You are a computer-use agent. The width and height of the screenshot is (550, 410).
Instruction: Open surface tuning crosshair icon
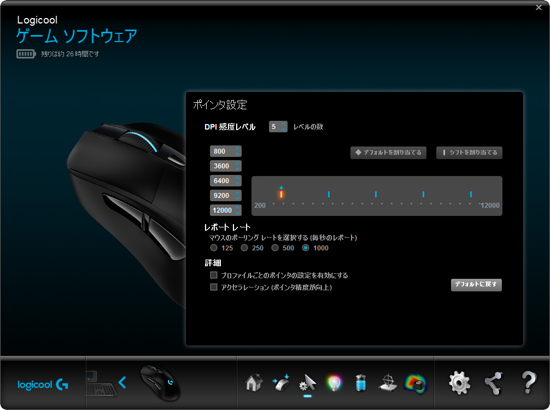click(x=388, y=383)
